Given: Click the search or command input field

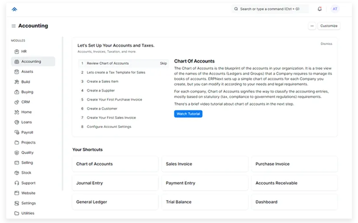Looking at the screenshot, I should [x=270, y=9].
